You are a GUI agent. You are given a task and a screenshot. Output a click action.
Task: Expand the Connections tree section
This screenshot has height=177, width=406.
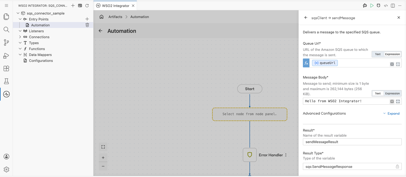pyautogui.click(x=20, y=37)
